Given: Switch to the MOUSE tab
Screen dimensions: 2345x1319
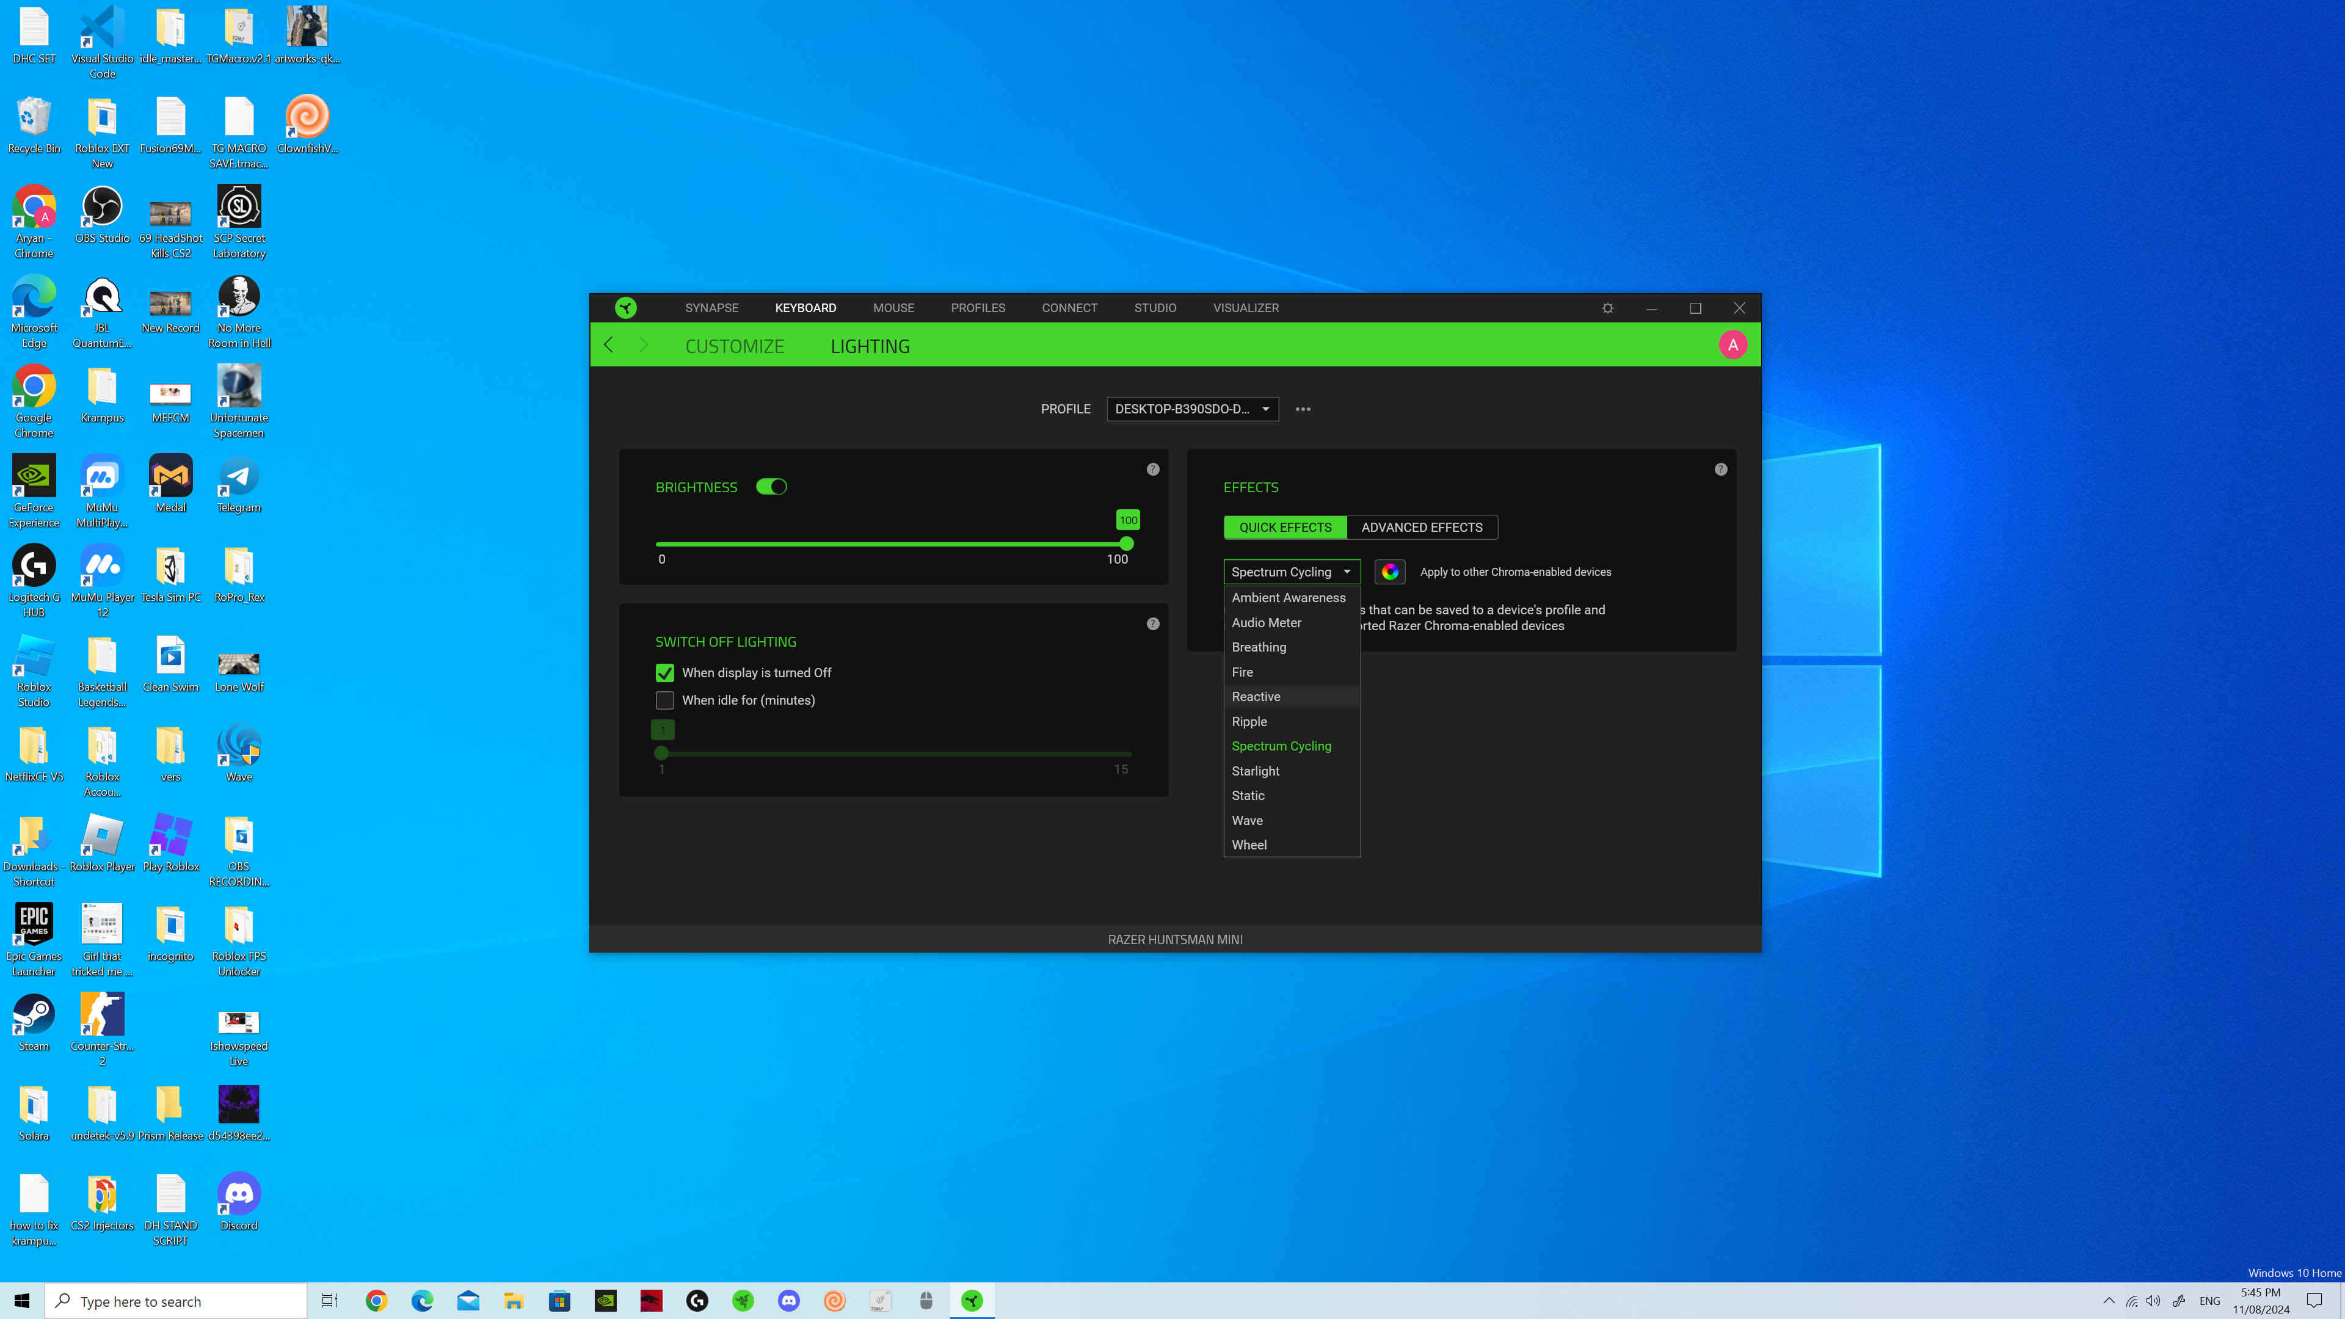Looking at the screenshot, I should [x=893, y=308].
